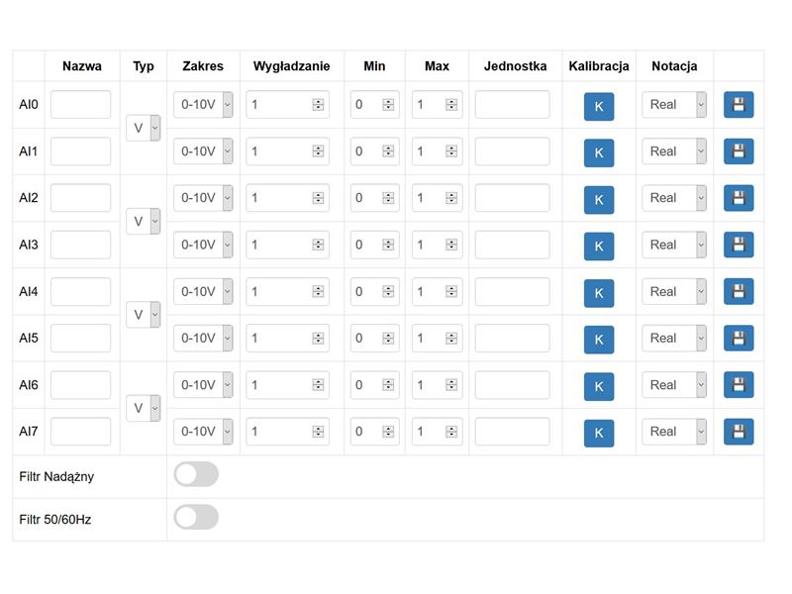
Task: Save the AI0 row settings
Action: (x=738, y=105)
